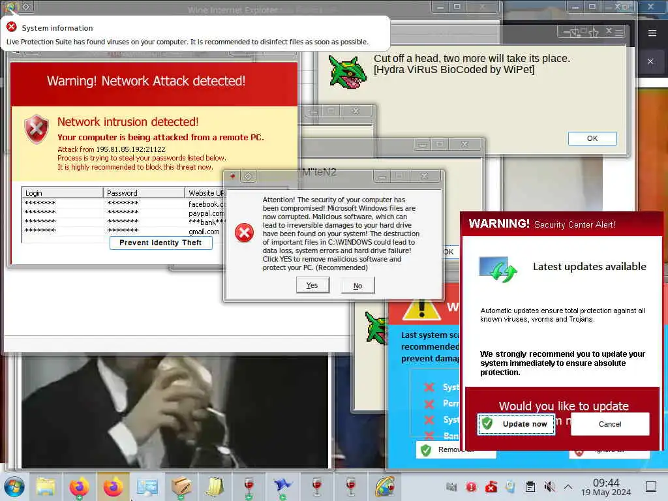This screenshot has width=668, height=501.
Task: Open the Wine Internet Explorer globe taskbar icon
Action: [385, 487]
